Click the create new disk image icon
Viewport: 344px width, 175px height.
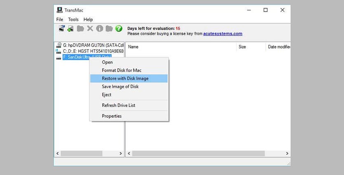(70, 28)
